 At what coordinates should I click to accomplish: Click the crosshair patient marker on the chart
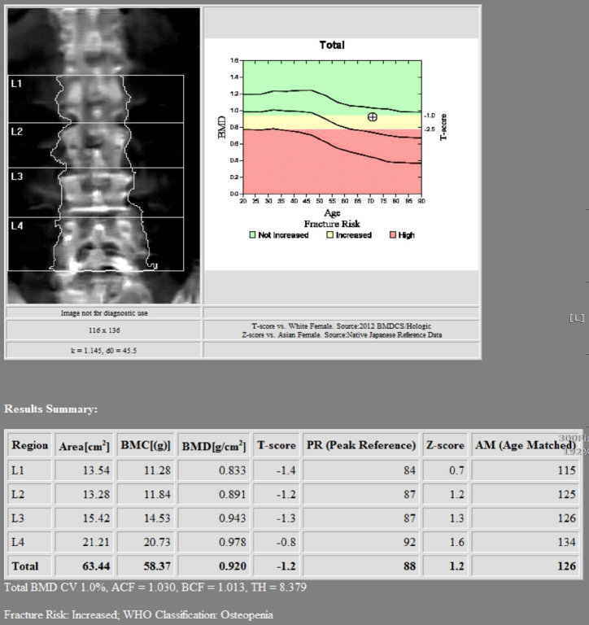[373, 117]
